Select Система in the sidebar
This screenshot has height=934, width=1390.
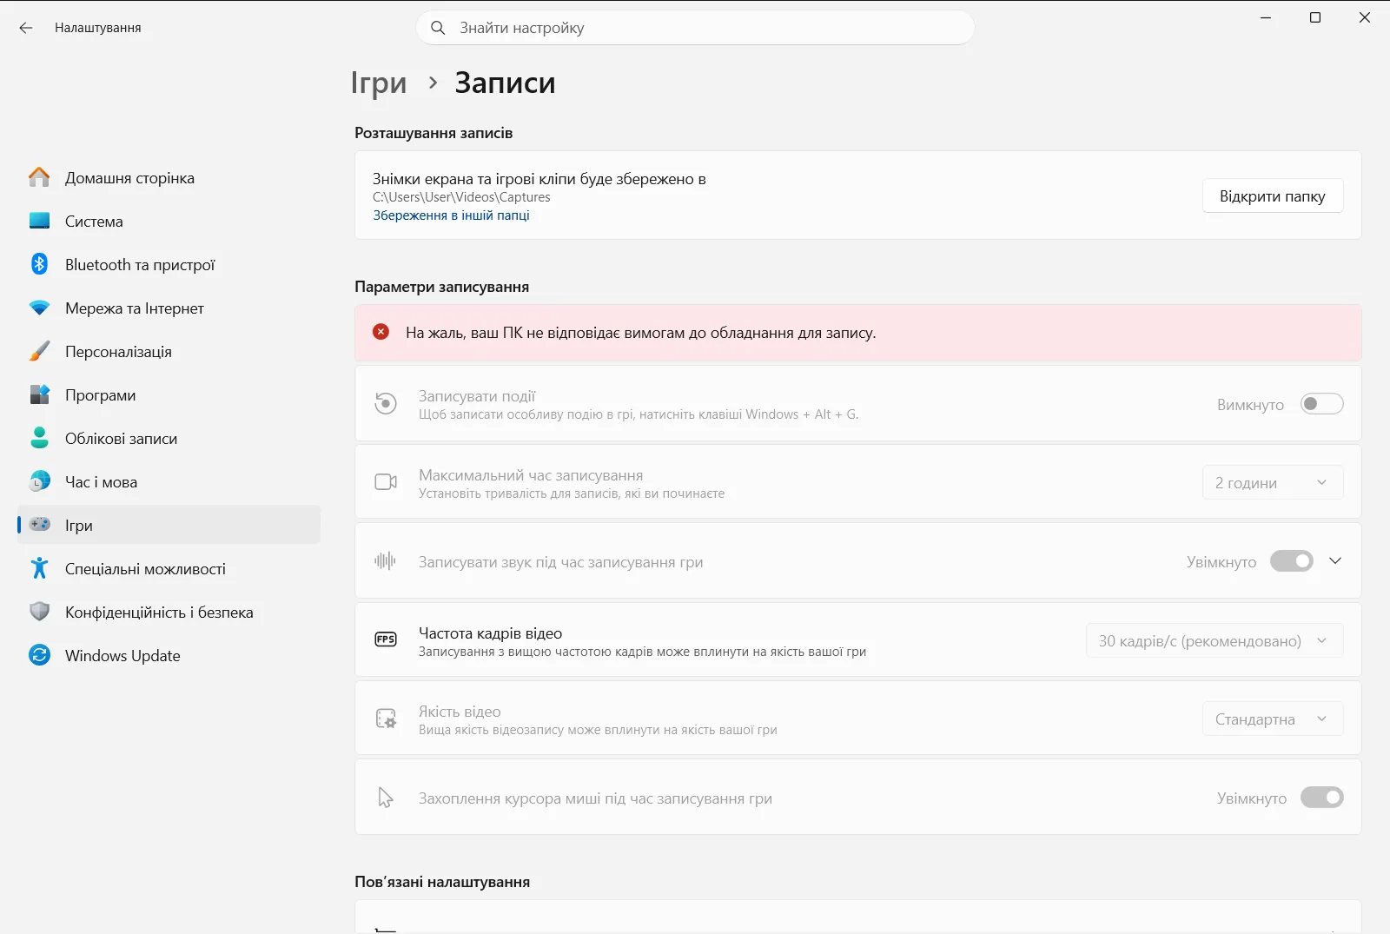point(169,221)
